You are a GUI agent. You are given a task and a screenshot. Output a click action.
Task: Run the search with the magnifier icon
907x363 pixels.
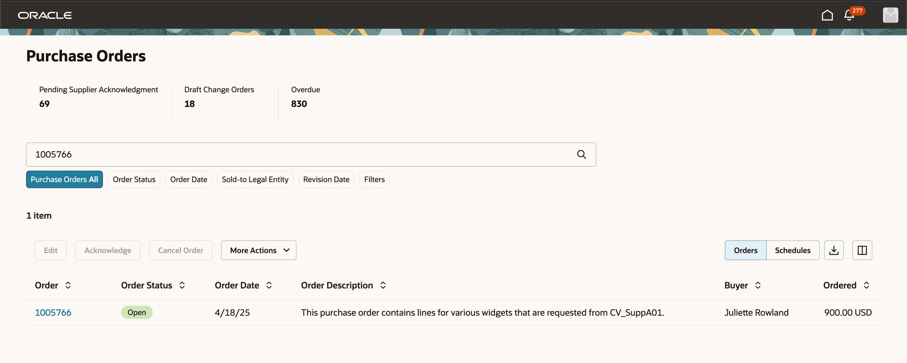tap(581, 155)
